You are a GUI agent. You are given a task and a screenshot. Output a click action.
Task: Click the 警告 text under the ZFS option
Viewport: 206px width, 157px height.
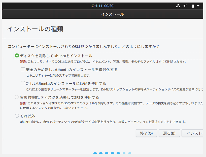pyautogui.click(x=23, y=103)
